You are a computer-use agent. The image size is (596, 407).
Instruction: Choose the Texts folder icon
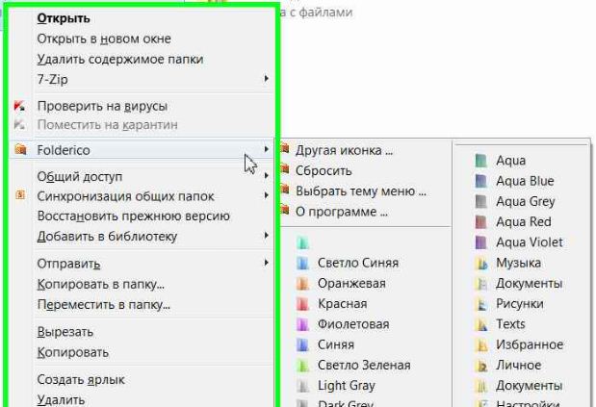(x=481, y=324)
